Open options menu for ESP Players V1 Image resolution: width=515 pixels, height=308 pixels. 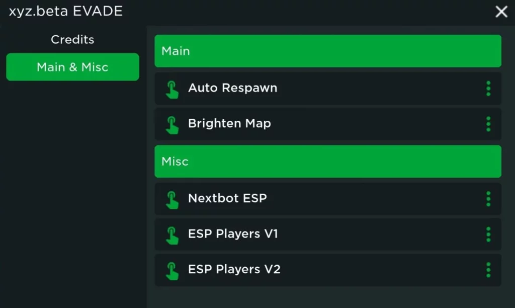pyautogui.click(x=488, y=234)
